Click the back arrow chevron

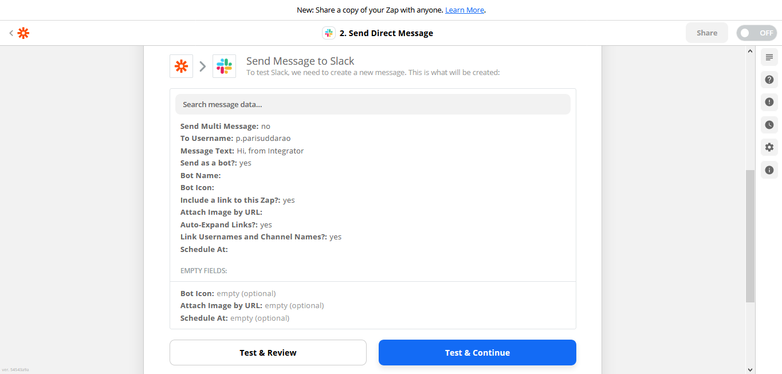[x=11, y=33]
